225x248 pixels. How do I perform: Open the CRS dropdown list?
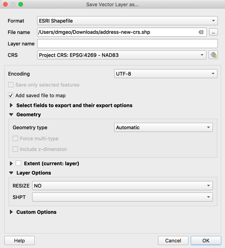[121, 55]
